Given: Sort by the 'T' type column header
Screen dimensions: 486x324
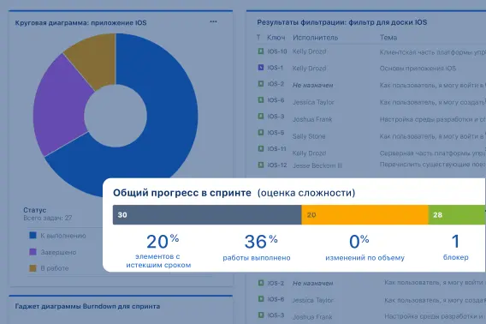Looking at the screenshot, I should (x=258, y=38).
